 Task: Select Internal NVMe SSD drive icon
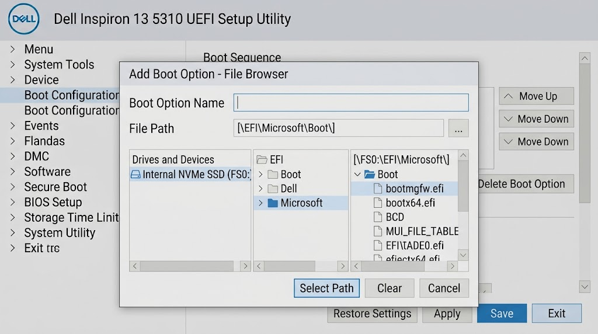[135, 175]
